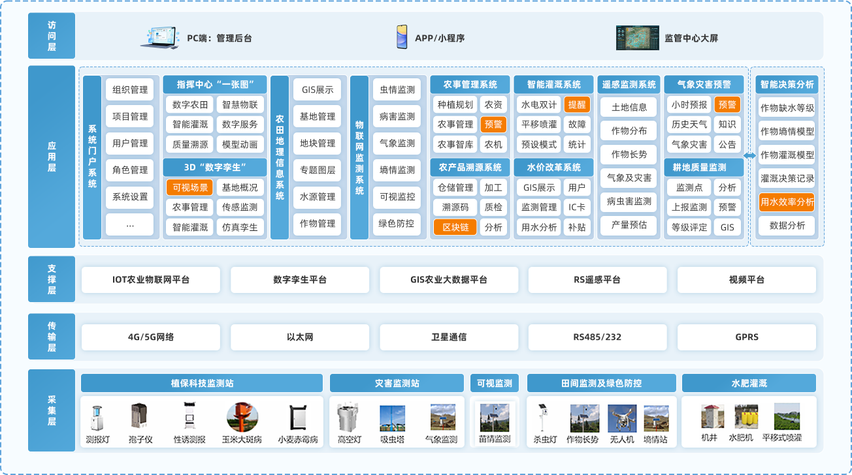
Task: Click the 4G/5G网络 box in 传输层
Action: coord(150,337)
